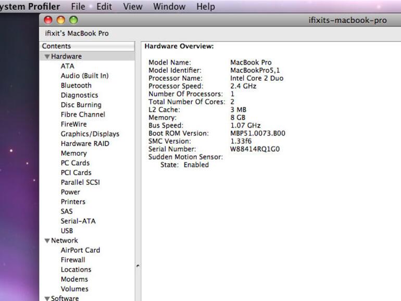Open the View menu
This screenshot has height=301, width=401.
(x=133, y=6)
